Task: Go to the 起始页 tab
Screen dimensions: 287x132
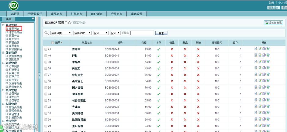Action: click(15, 14)
